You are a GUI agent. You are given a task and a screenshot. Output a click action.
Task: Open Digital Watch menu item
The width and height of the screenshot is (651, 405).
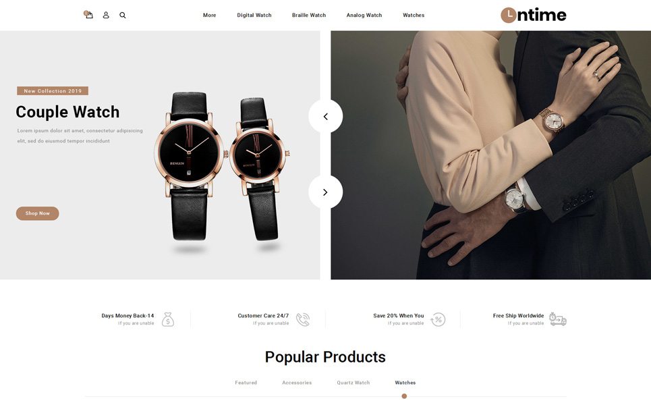click(254, 15)
